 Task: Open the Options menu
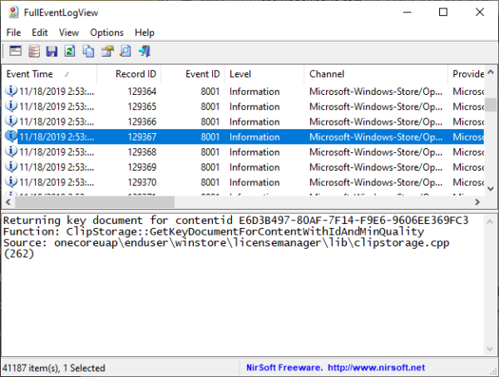106,32
